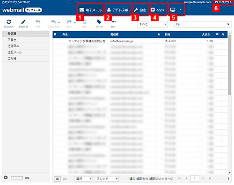Click the trash delete (削除) icon
The width and height of the screenshot is (234, 185).
84,22
